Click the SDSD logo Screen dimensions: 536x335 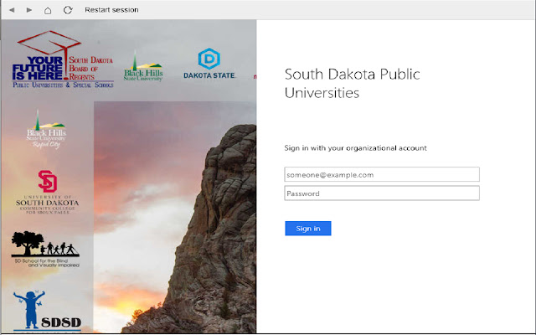coord(47,311)
